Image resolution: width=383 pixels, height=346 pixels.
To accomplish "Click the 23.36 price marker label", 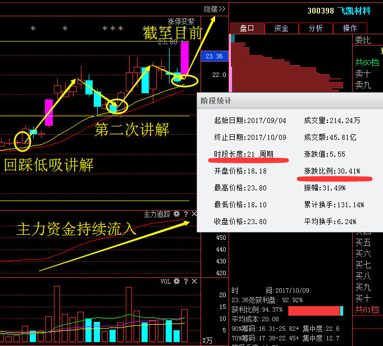I will [x=214, y=56].
